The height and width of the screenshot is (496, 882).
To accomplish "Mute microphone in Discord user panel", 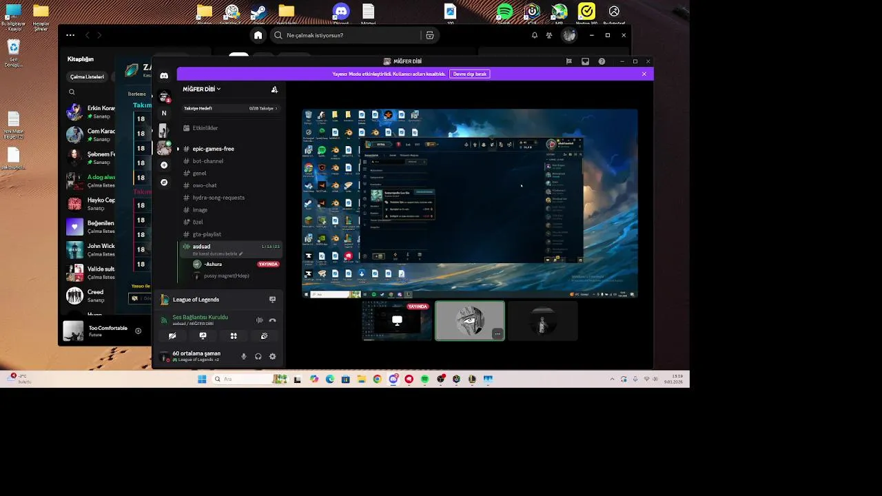I will pyautogui.click(x=243, y=356).
